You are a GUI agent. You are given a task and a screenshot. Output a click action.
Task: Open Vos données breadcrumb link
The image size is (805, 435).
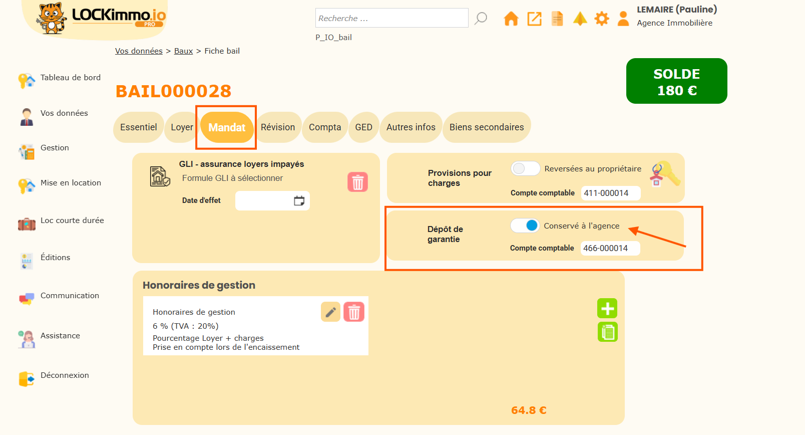(x=139, y=51)
